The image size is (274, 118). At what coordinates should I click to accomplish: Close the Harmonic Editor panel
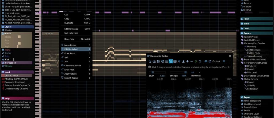point(230,56)
